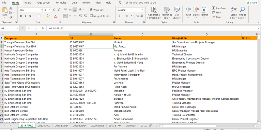Expand the formula bar
The height and width of the screenshot is (130, 261).
coord(258,29)
